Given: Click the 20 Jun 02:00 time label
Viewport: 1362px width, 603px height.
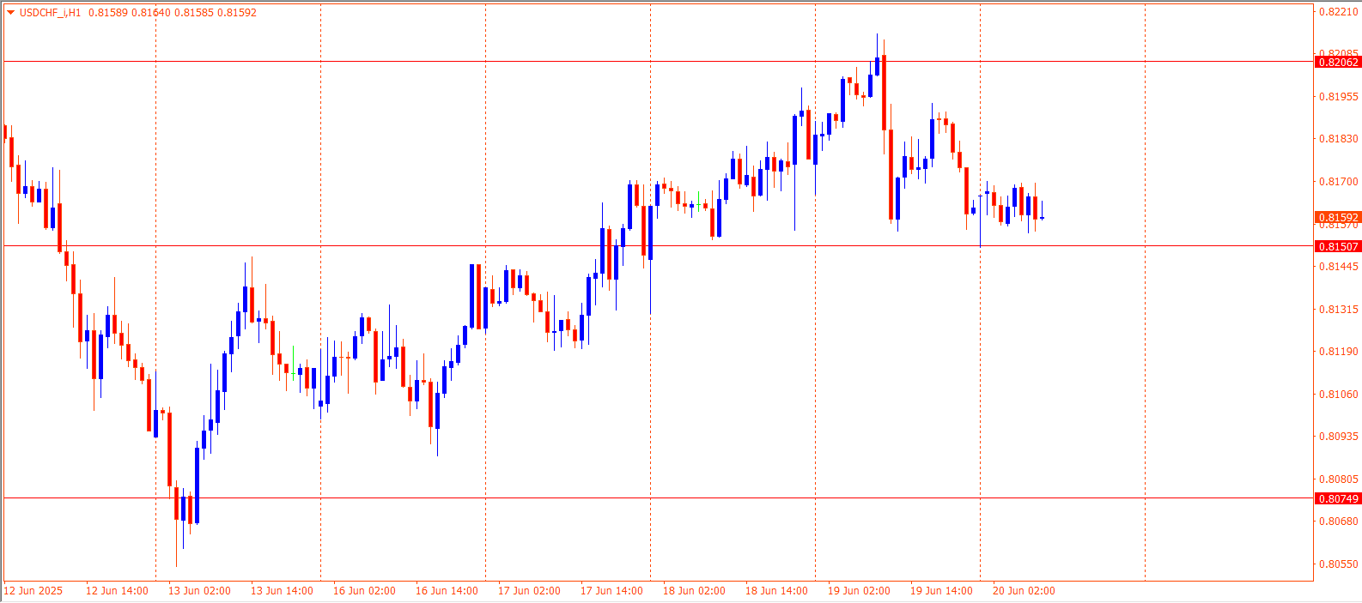Looking at the screenshot, I should tap(1024, 591).
